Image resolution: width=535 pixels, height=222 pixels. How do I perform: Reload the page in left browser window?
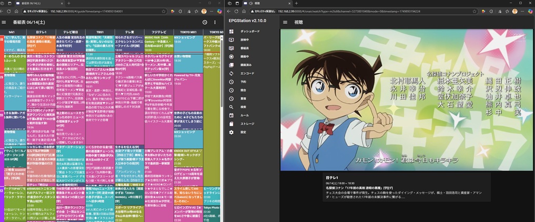(x=9, y=11)
